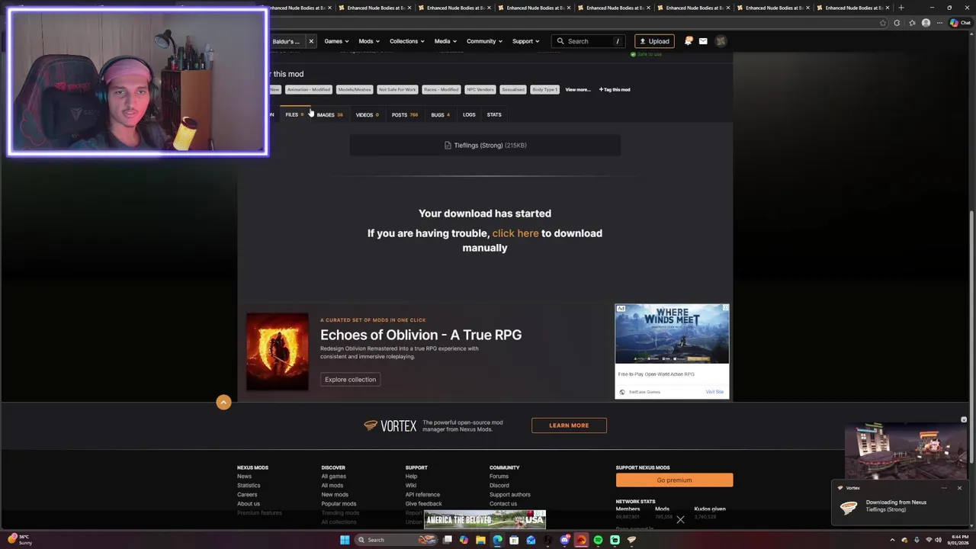Open Spotify from the taskbar
Image resolution: width=976 pixels, height=549 pixels.
click(598, 540)
